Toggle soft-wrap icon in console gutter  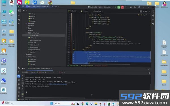pos(23,81)
